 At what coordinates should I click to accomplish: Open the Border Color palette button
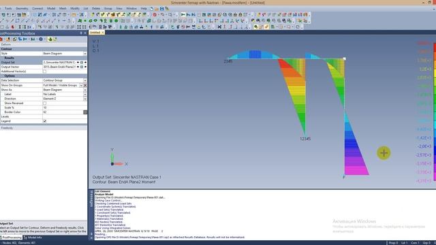coord(85,112)
